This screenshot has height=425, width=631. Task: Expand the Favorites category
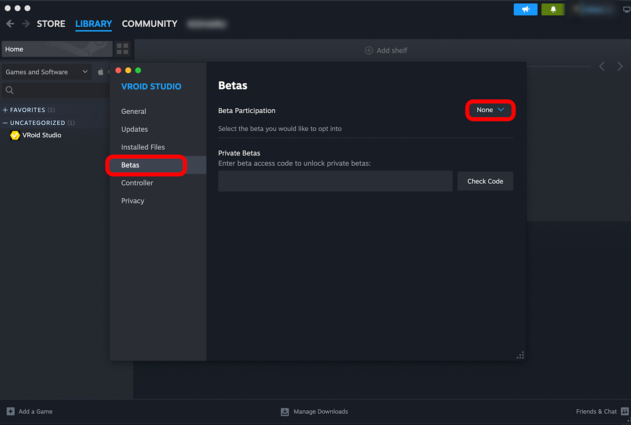[5, 110]
